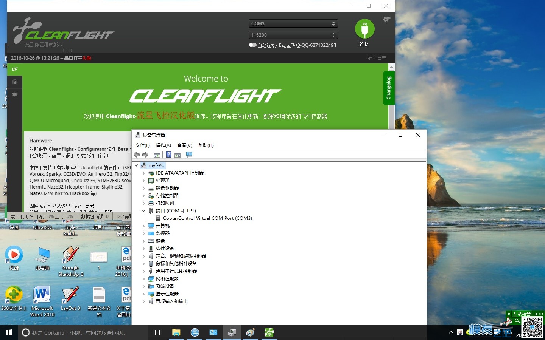545x340 pixels.
Task: Select the 音频输入和输出 tree item
Action: coord(172,301)
